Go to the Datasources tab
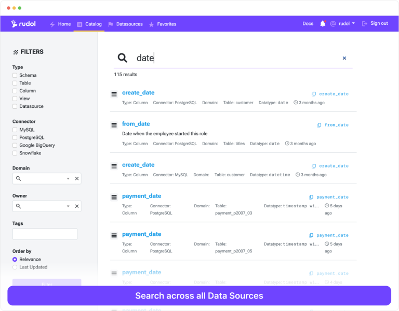The image size is (399, 311). [x=125, y=24]
